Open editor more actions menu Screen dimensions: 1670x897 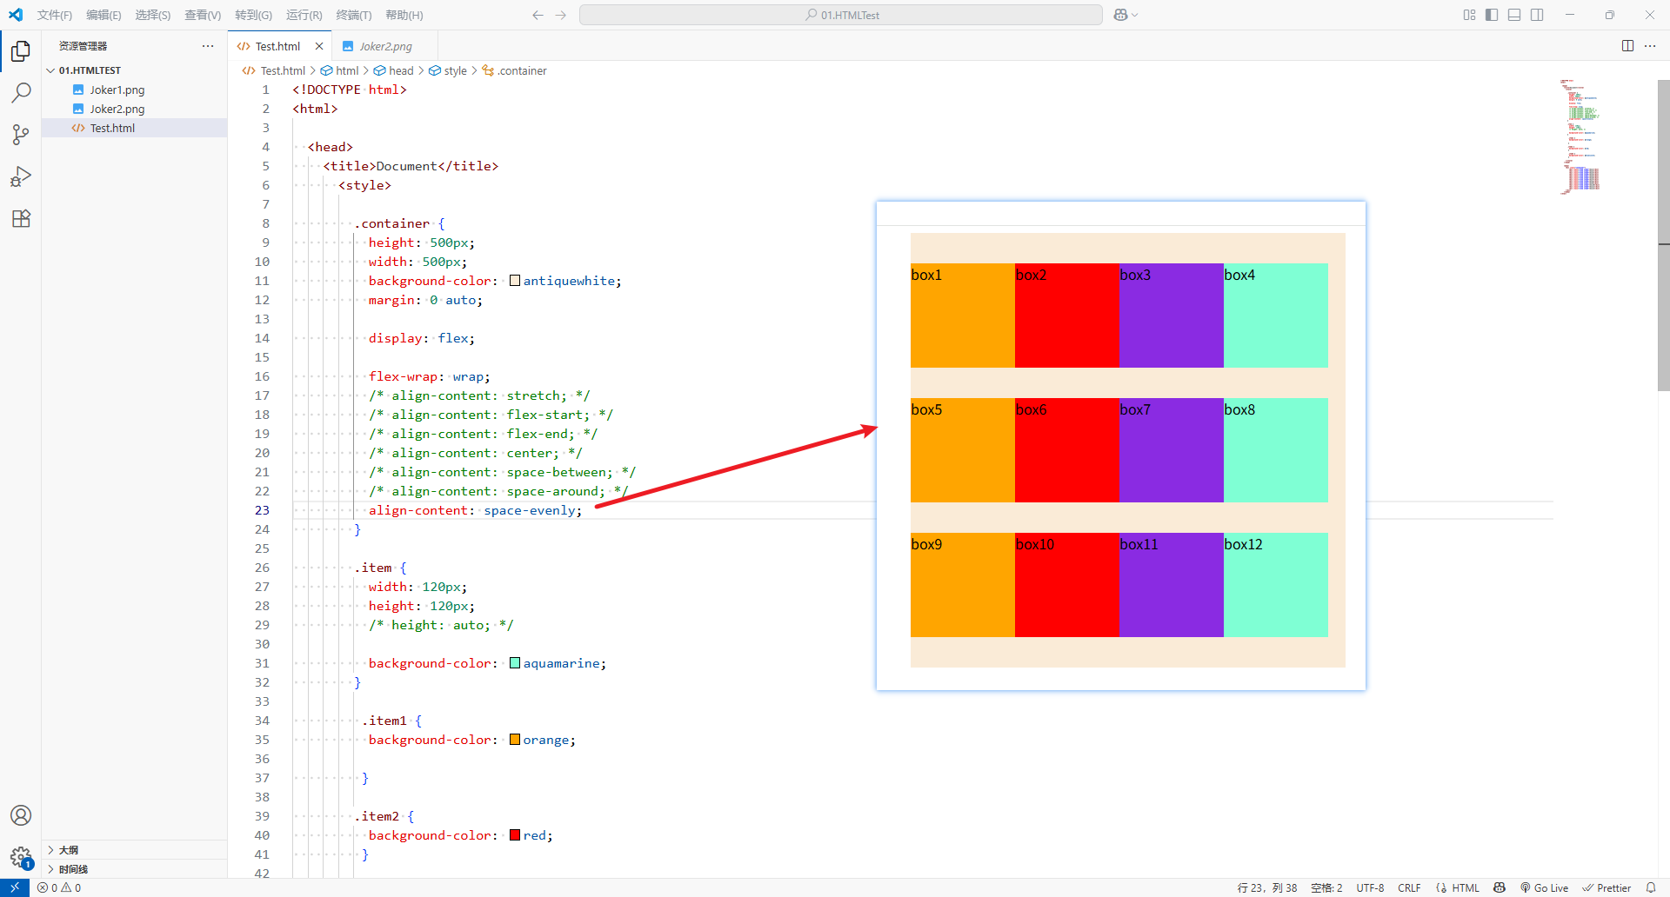coord(1650,46)
